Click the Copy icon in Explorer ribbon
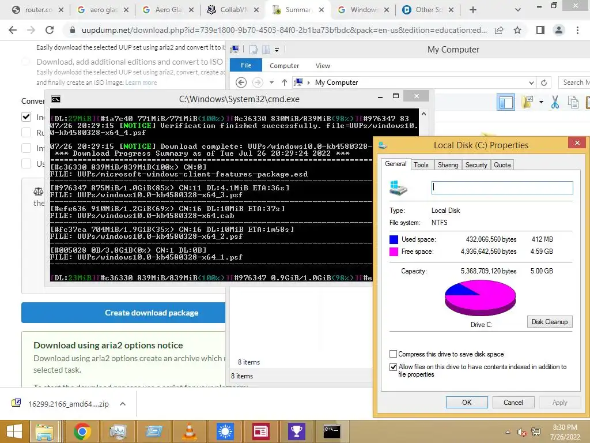The image size is (590, 443). [x=573, y=102]
